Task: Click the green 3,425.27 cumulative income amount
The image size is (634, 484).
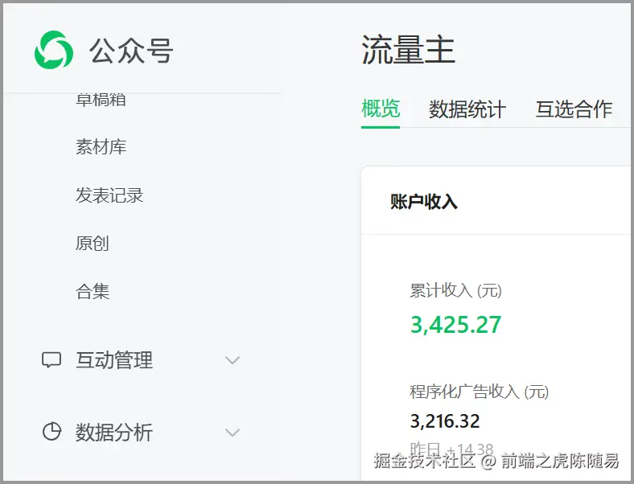Action: (455, 325)
